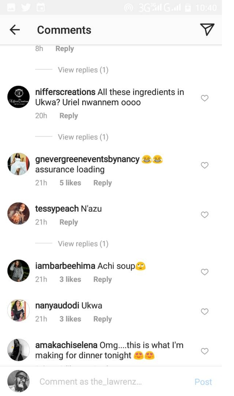234x396 pixels.
Task: Open nifferscreations profile picture
Action: click(x=18, y=97)
